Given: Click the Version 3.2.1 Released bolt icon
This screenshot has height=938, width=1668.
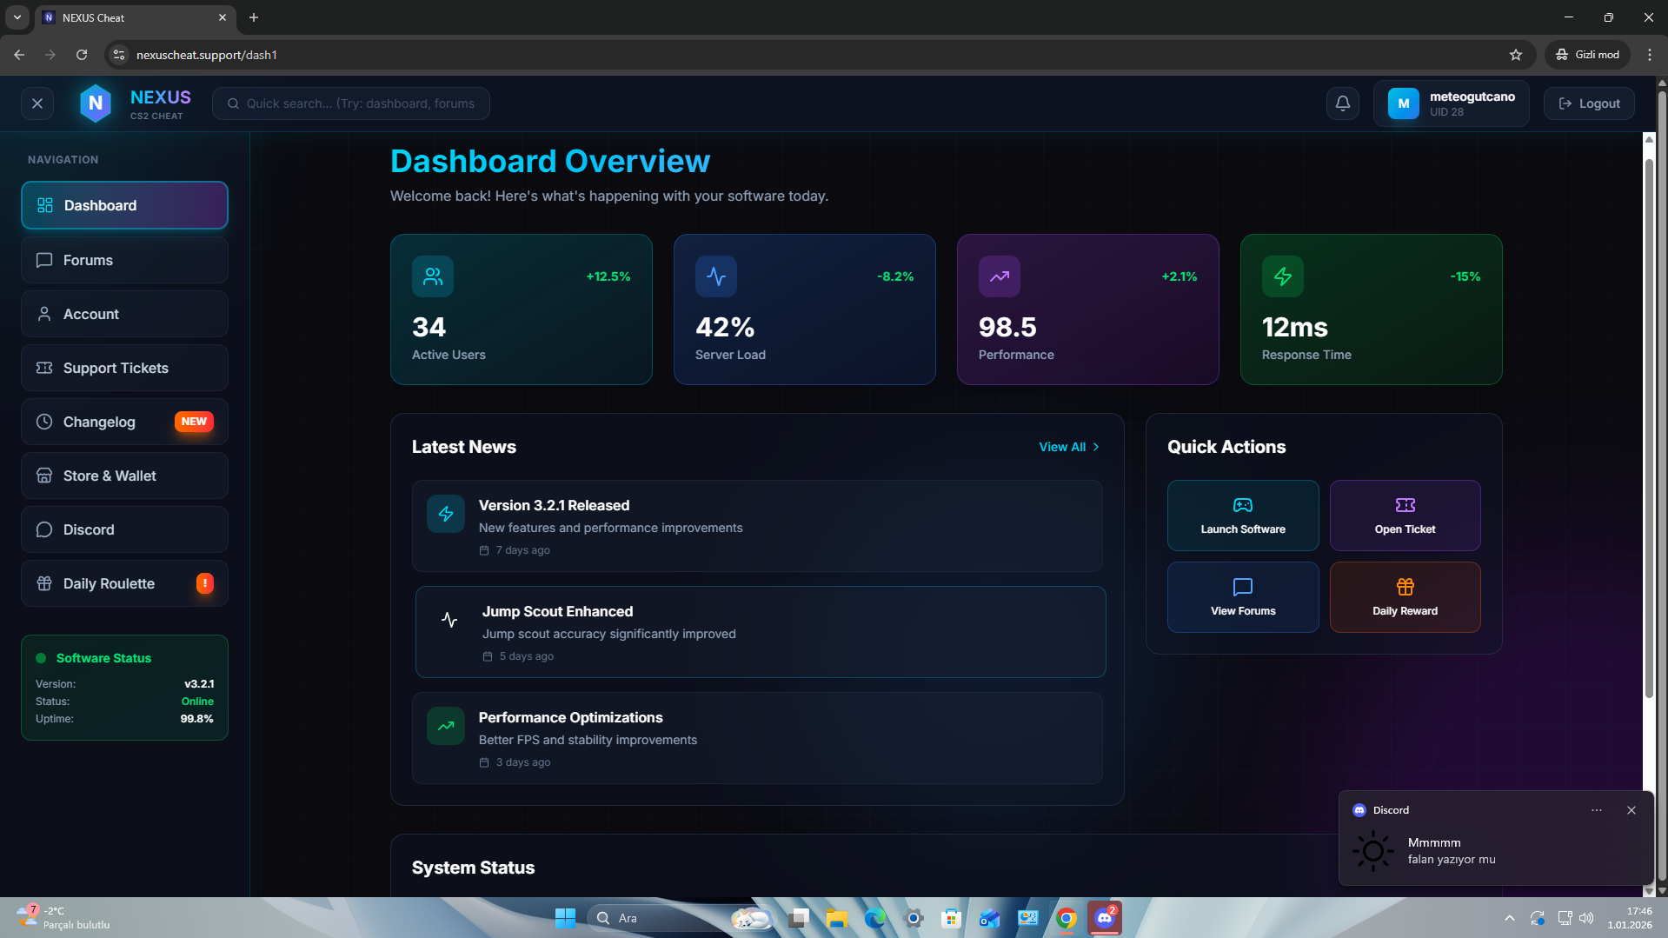Looking at the screenshot, I should [446, 514].
